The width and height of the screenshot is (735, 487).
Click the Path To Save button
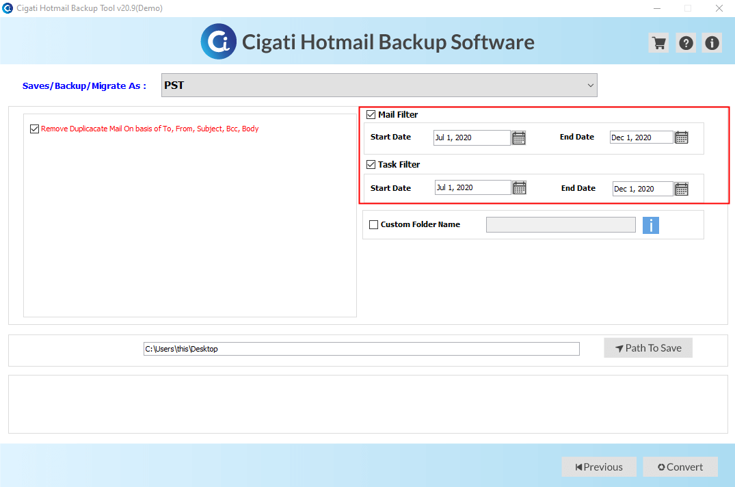[647, 347]
